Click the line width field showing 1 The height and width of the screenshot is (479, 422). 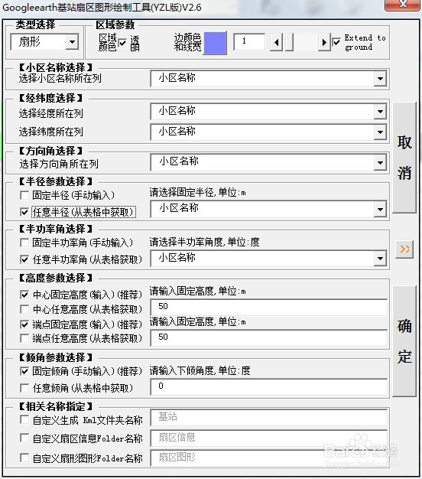pos(249,41)
